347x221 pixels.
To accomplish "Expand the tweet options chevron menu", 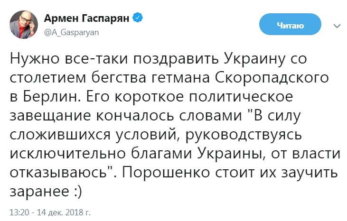I will 337,26.
